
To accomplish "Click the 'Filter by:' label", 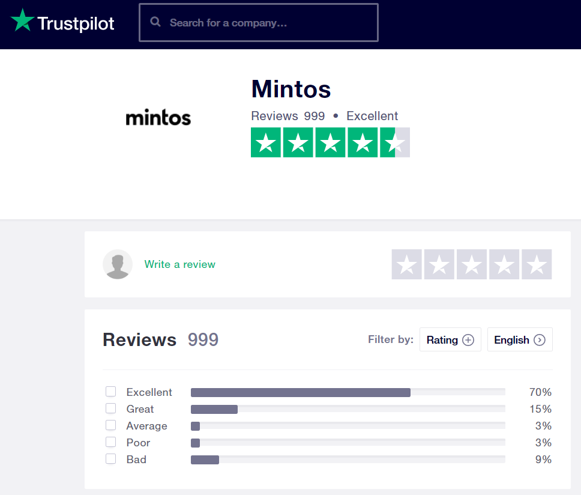I will tap(391, 339).
